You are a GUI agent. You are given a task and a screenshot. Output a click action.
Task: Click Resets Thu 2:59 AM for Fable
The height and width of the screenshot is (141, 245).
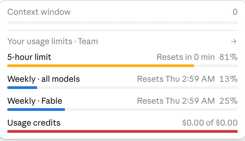(176, 101)
